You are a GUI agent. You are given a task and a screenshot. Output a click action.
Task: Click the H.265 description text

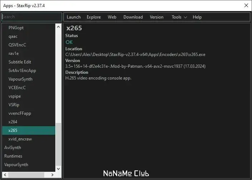pyautogui.click(x=99, y=78)
